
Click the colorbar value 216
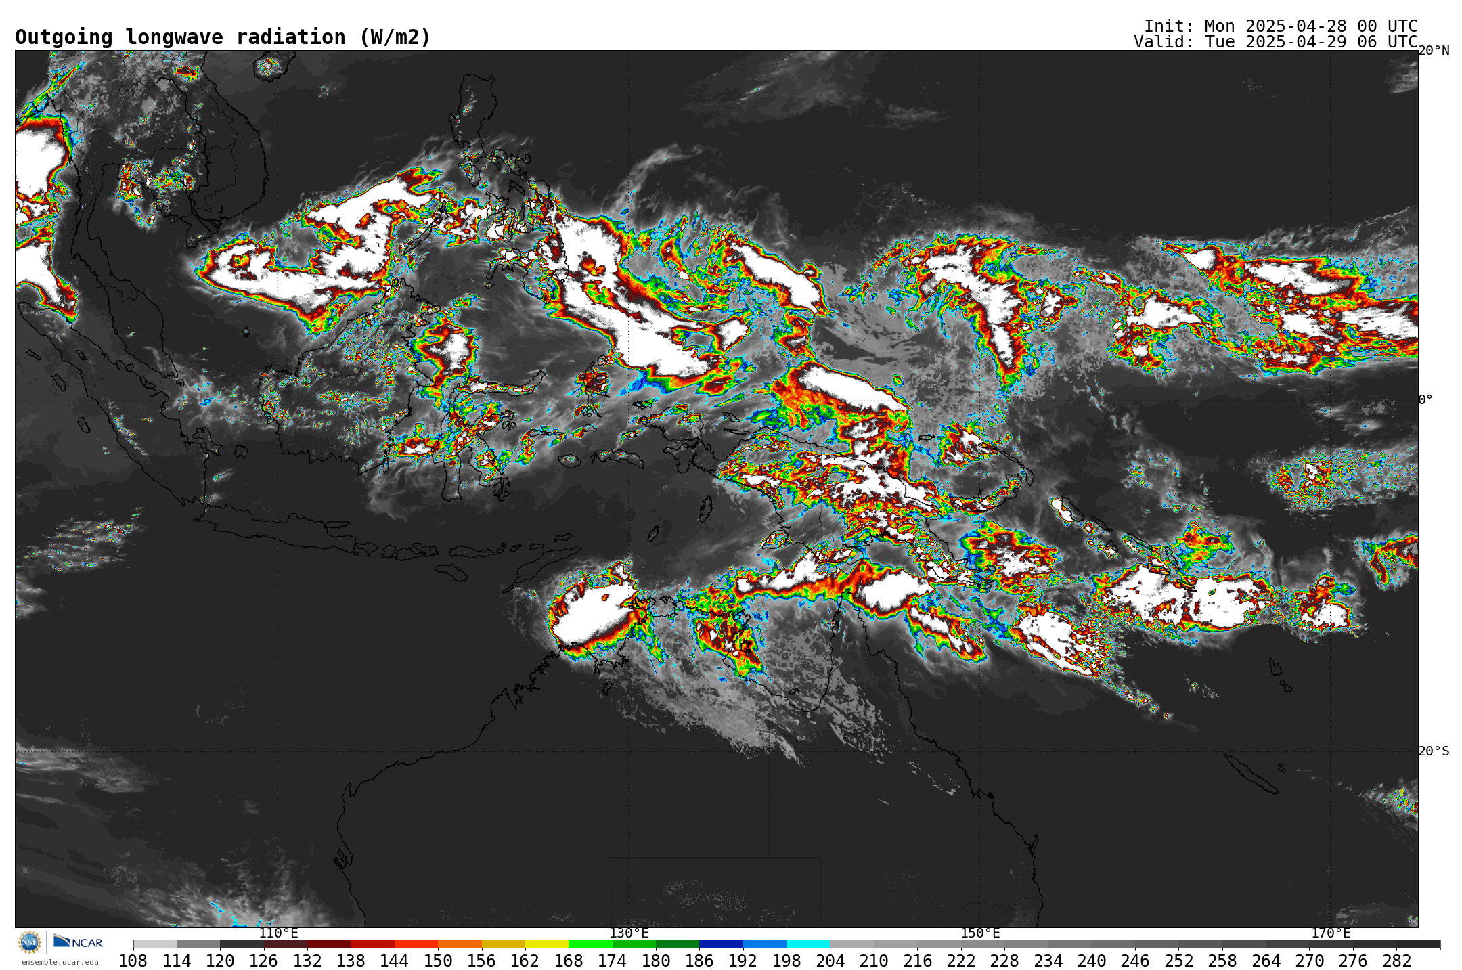[917, 961]
